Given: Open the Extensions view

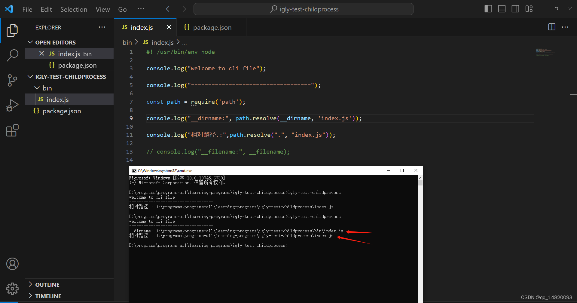Looking at the screenshot, I should click(12, 130).
